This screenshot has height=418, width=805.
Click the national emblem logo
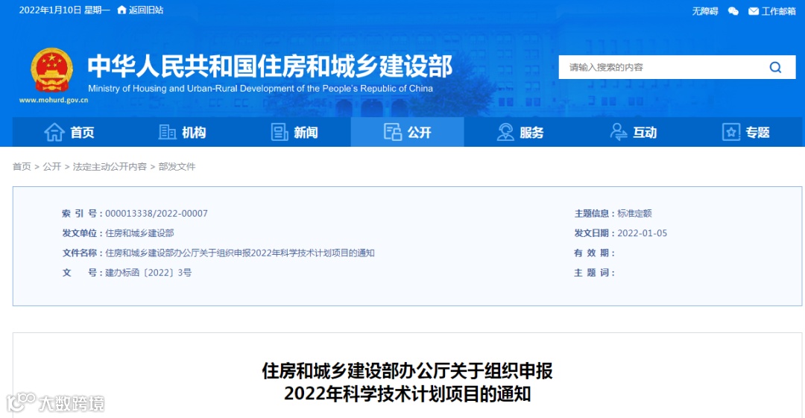(51, 70)
